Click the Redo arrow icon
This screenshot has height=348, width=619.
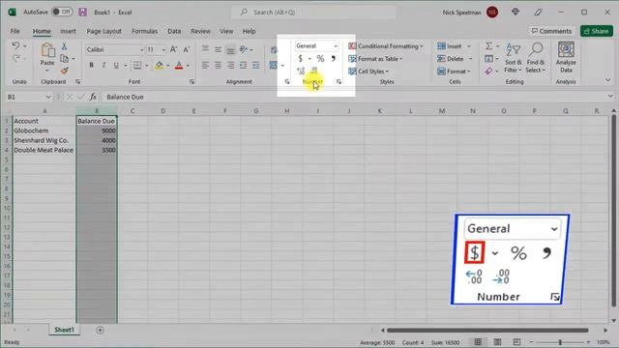(x=15, y=58)
